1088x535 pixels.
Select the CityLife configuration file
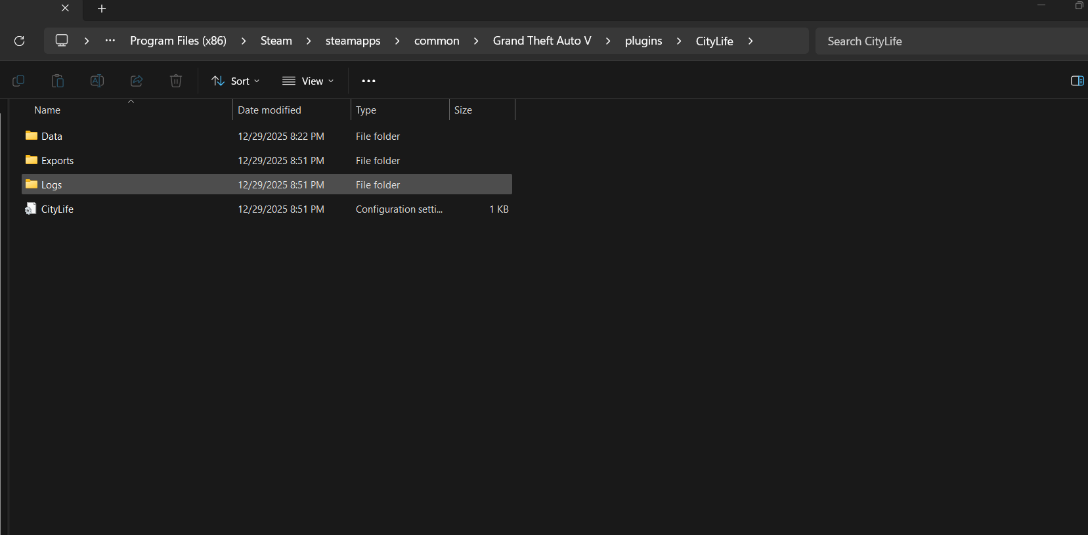(57, 209)
